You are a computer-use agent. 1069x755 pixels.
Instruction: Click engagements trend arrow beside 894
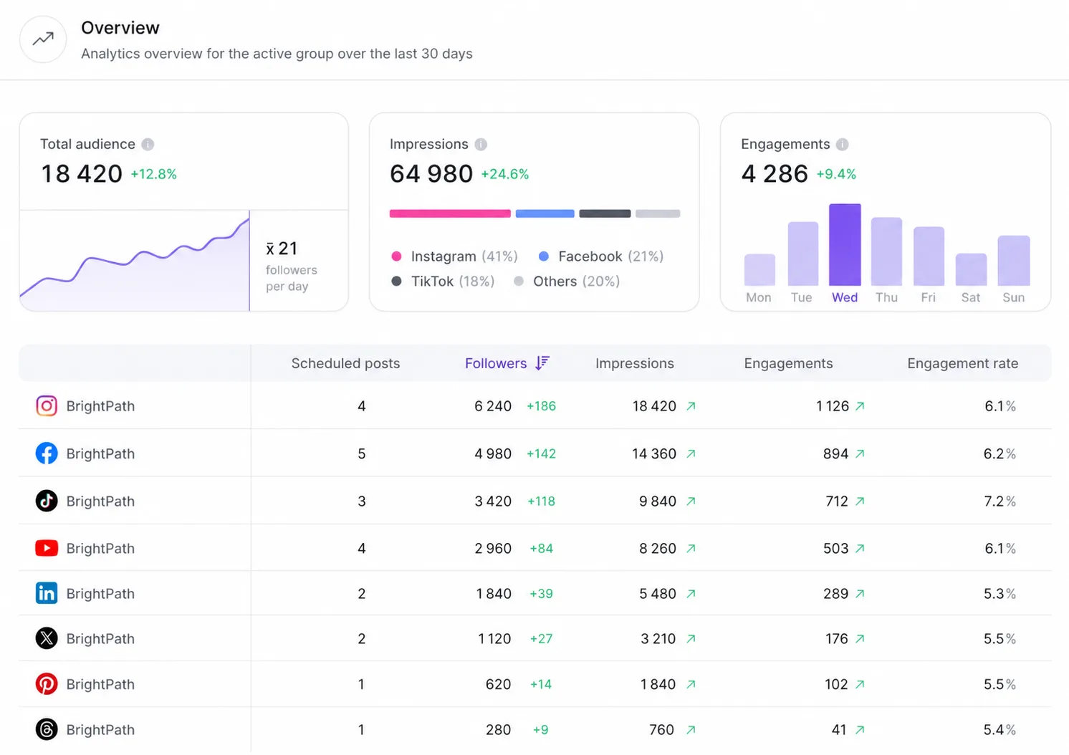[x=860, y=453]
